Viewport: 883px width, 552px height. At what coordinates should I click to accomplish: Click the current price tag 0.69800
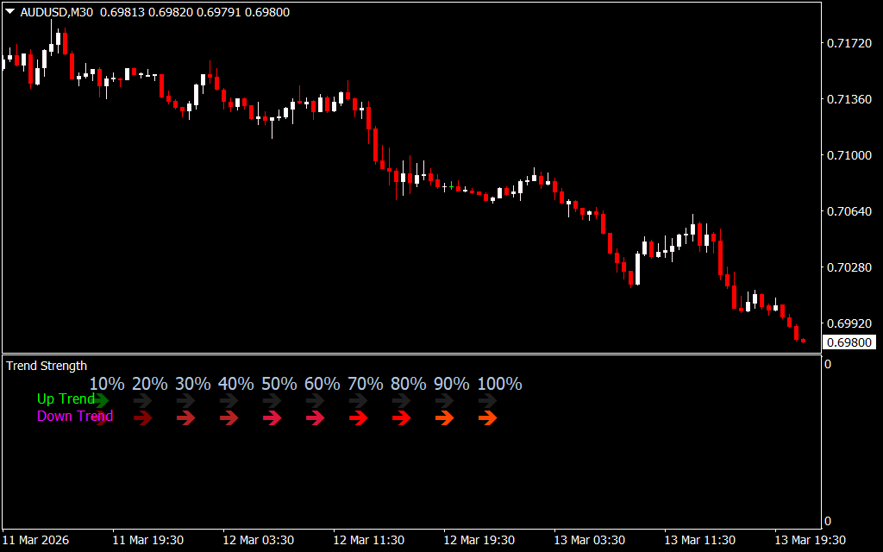point(849,342)
